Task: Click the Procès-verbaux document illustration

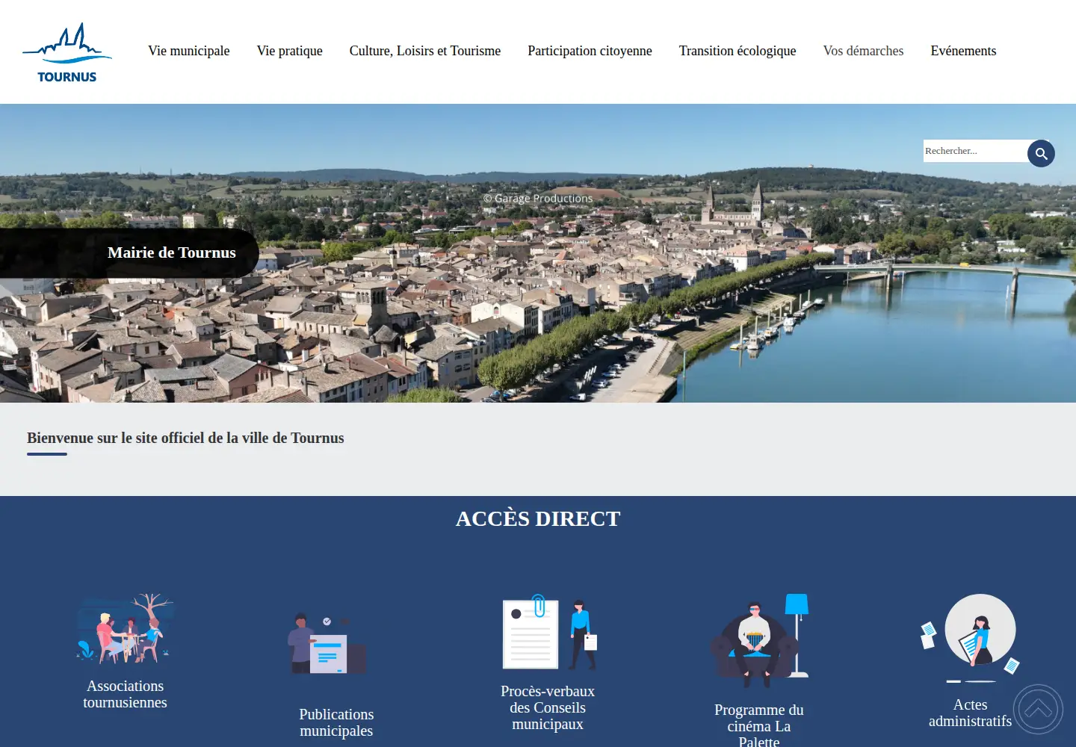Action: point(550,632)
